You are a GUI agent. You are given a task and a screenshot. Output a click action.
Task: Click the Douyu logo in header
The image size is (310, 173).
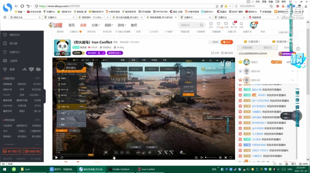tap(56, 25)
